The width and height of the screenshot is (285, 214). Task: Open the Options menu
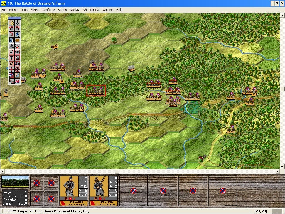click(108, 10)
